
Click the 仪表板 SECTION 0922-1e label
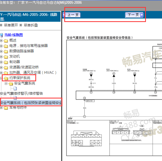(x=89, y=70)
